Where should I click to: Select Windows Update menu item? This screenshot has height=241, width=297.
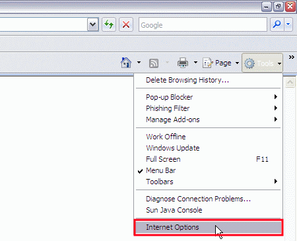(x=208, y=148)
